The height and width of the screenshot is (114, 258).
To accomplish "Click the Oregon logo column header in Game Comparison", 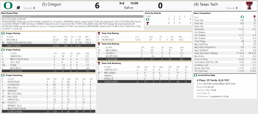I will pos(242,17).
